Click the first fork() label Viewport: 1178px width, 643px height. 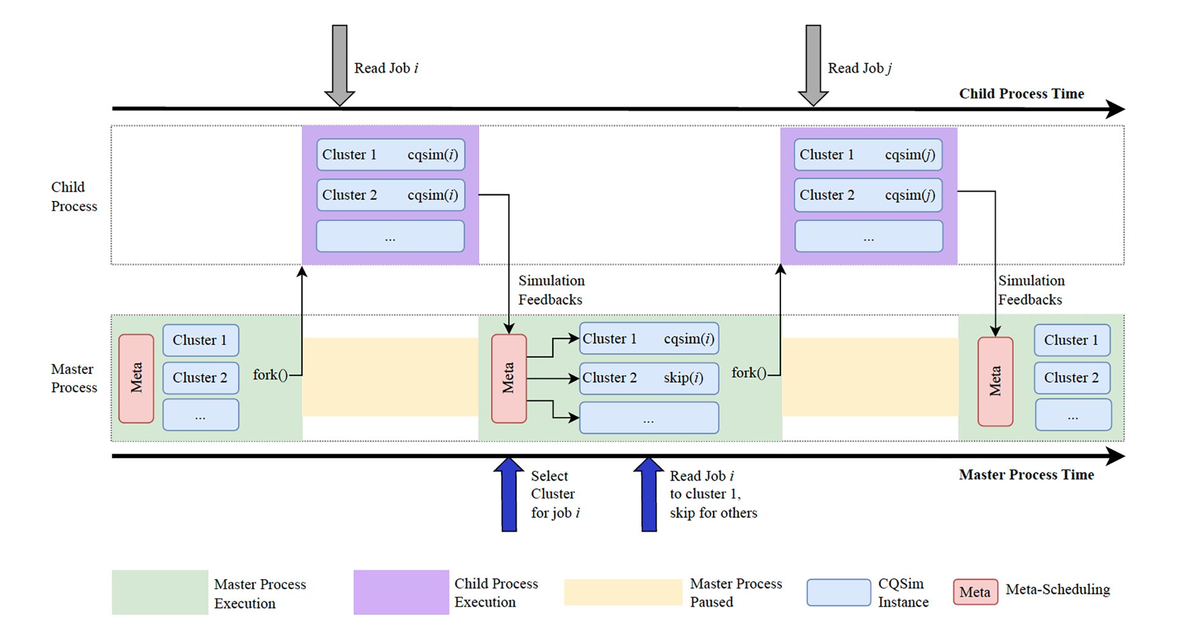[x=270, y=375]
